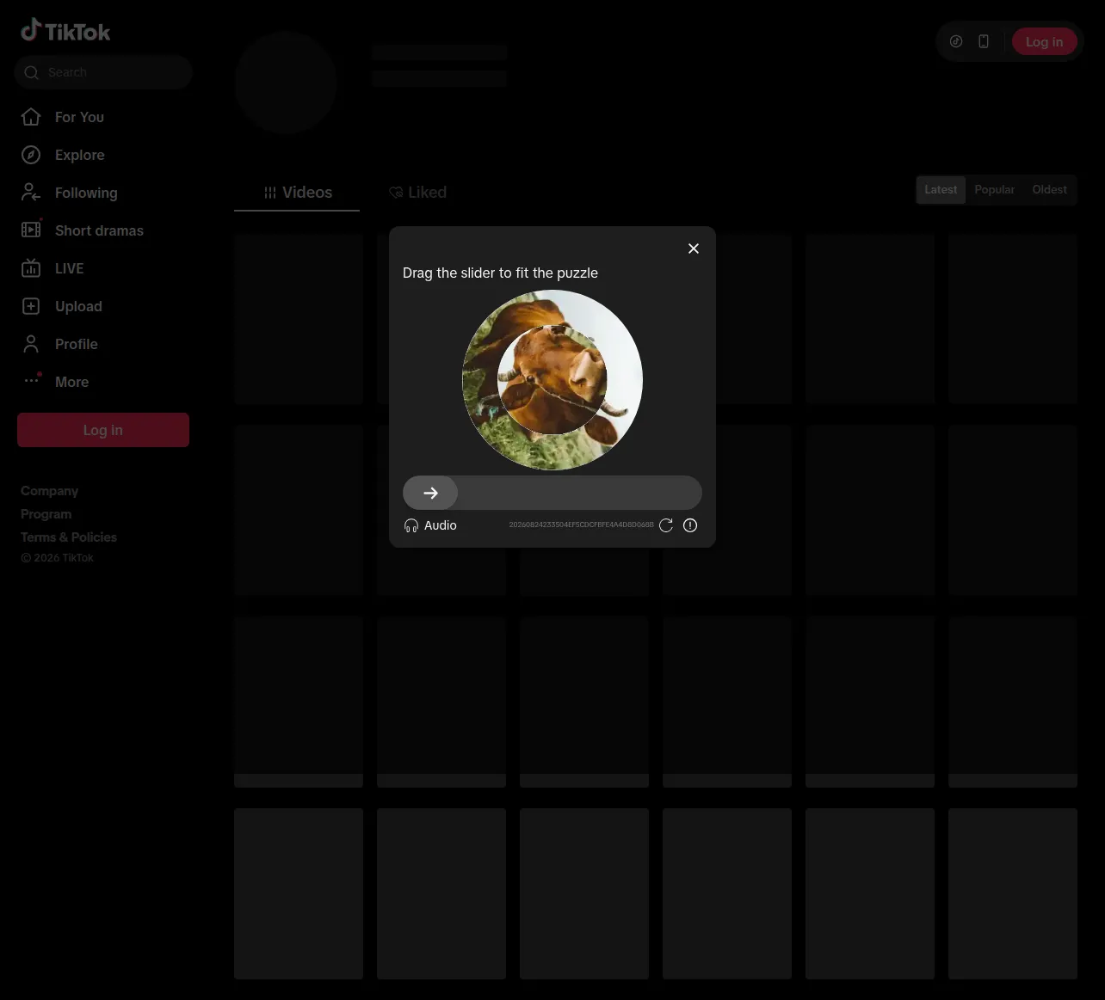Sort videos by Latest
The image size is (1105, 1000).
[941, 190]
